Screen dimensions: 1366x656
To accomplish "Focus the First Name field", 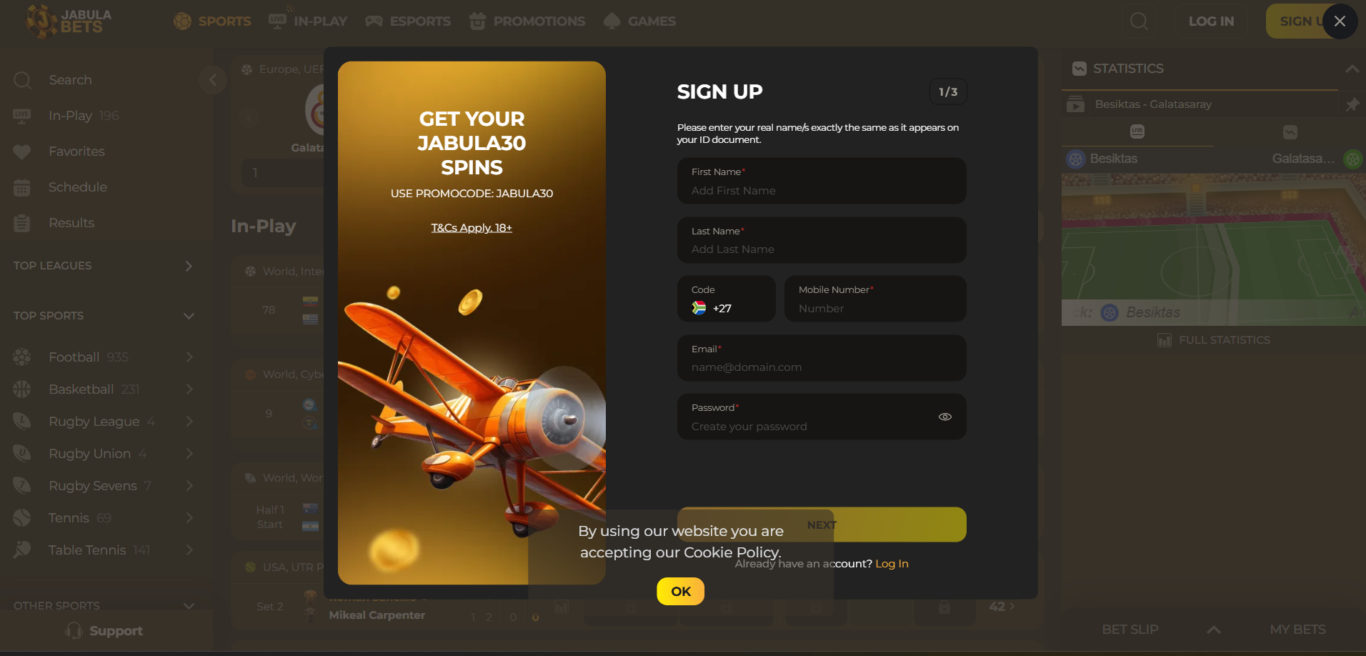I will 822,181.
